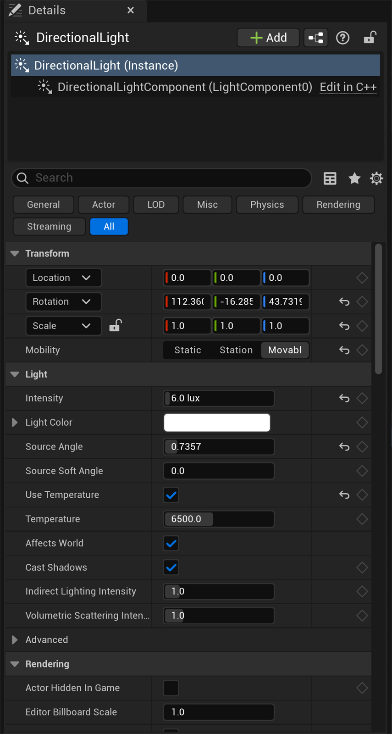Select the Actor filter tab
The image size is (392, 734).
(x=104, y=205)
